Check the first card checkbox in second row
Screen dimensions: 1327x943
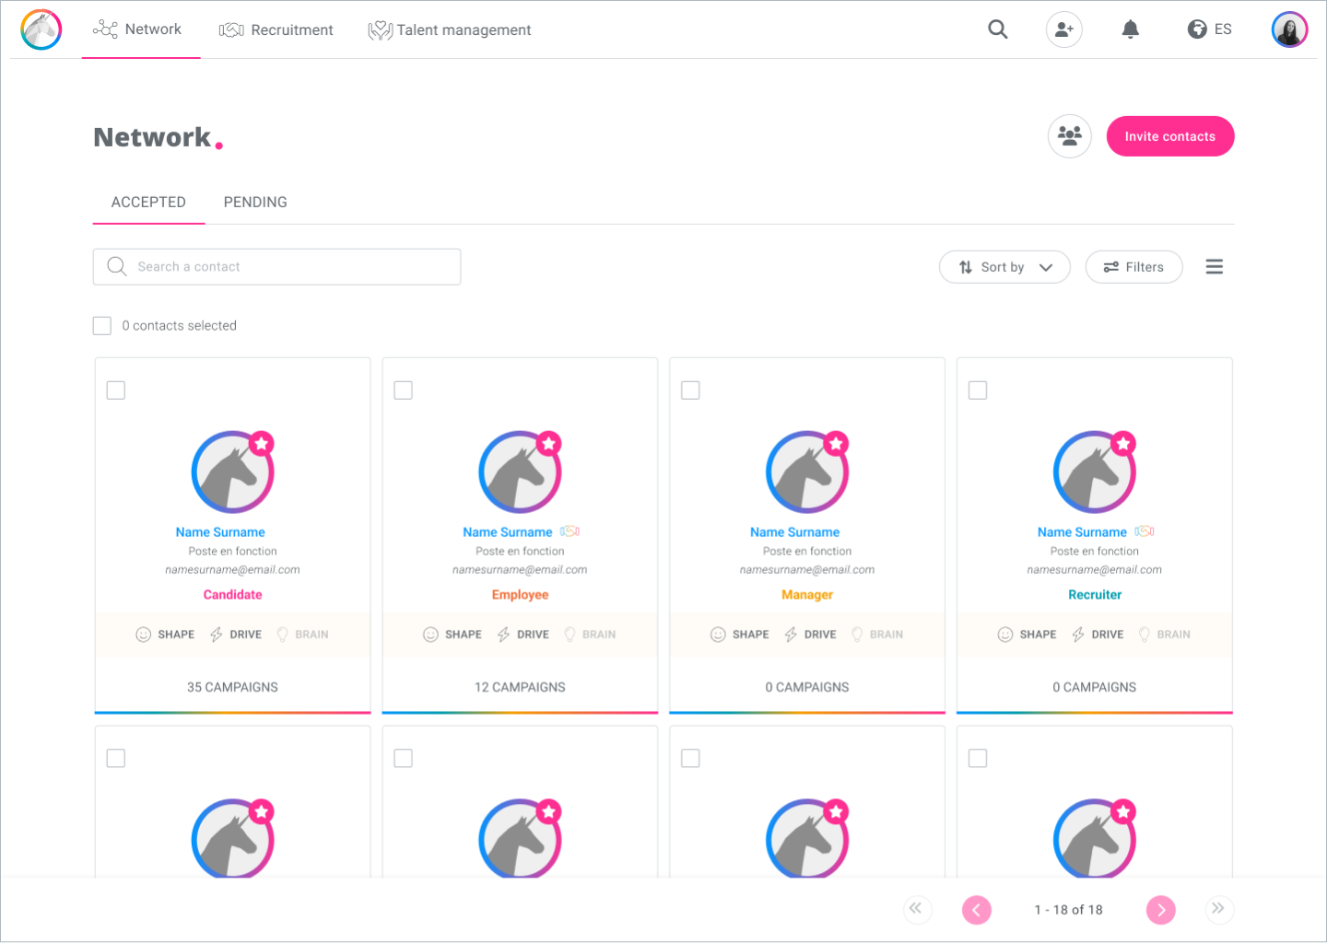click(116, 758)
